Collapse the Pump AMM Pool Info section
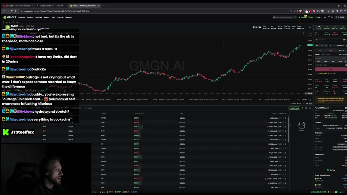The width and height of the screenshot is (347, 195). point(330,108)
